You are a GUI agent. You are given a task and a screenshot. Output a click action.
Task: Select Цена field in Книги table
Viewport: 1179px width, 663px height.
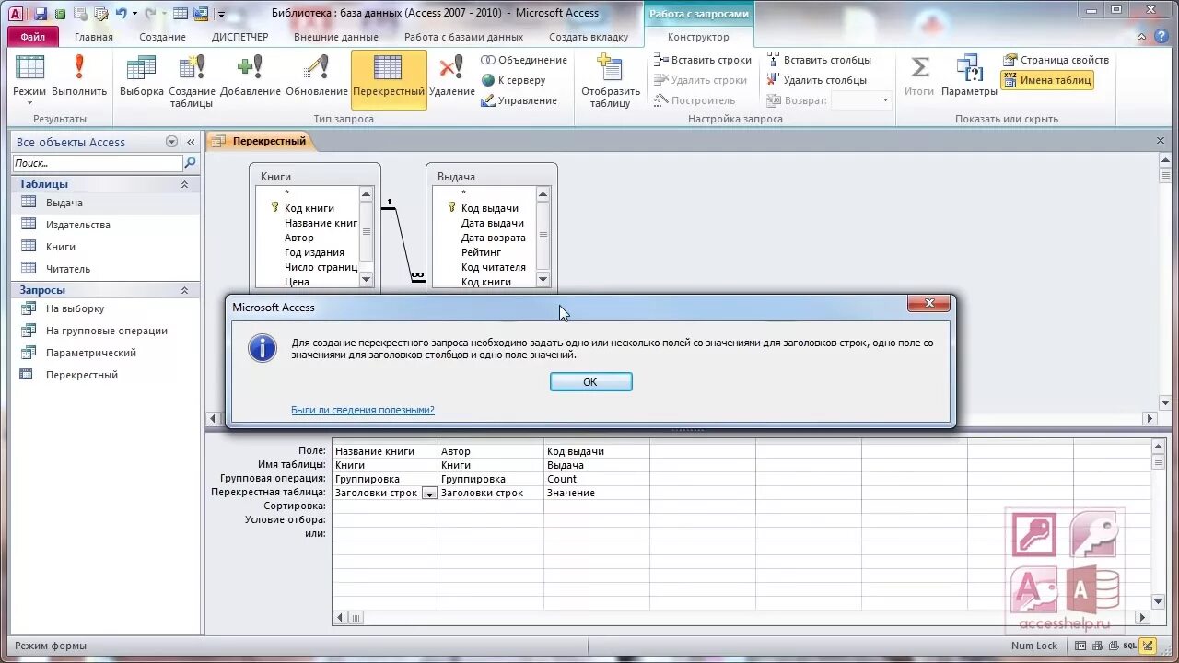point(297,282)
